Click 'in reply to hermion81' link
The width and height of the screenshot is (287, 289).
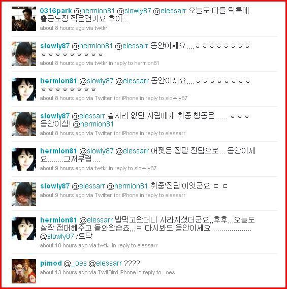tap(134, 63)
